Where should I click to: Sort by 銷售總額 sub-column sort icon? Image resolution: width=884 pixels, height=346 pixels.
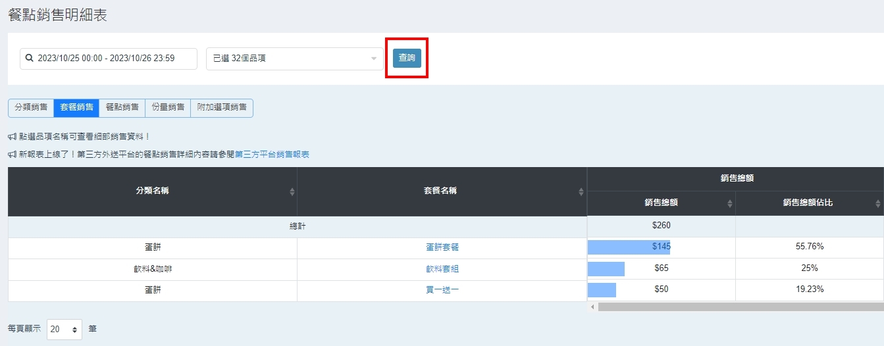(x=729, y=203)
